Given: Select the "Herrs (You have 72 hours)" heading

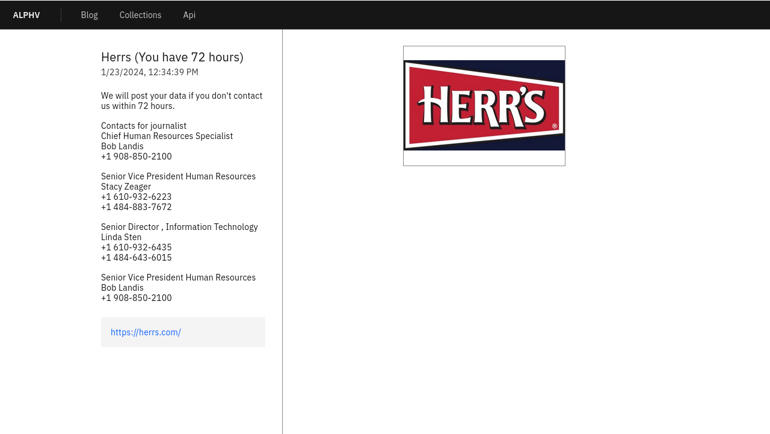Looking at the screenshot, I should pyautogui.click(x=172, y=57).
